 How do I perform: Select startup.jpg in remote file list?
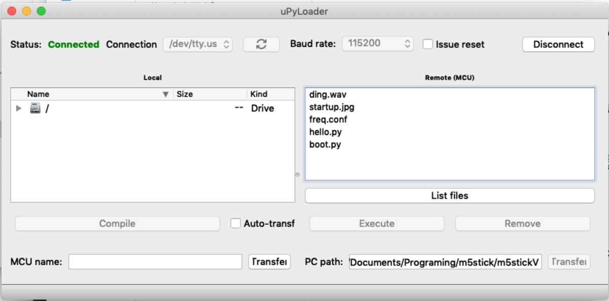click(331, 107)
